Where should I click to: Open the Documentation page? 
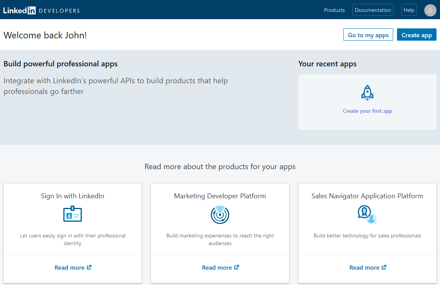[373, 10]
